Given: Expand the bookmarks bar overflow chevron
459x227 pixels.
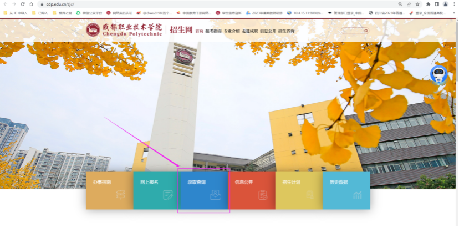Looking at the screenshot, I should tap(453, 13).
